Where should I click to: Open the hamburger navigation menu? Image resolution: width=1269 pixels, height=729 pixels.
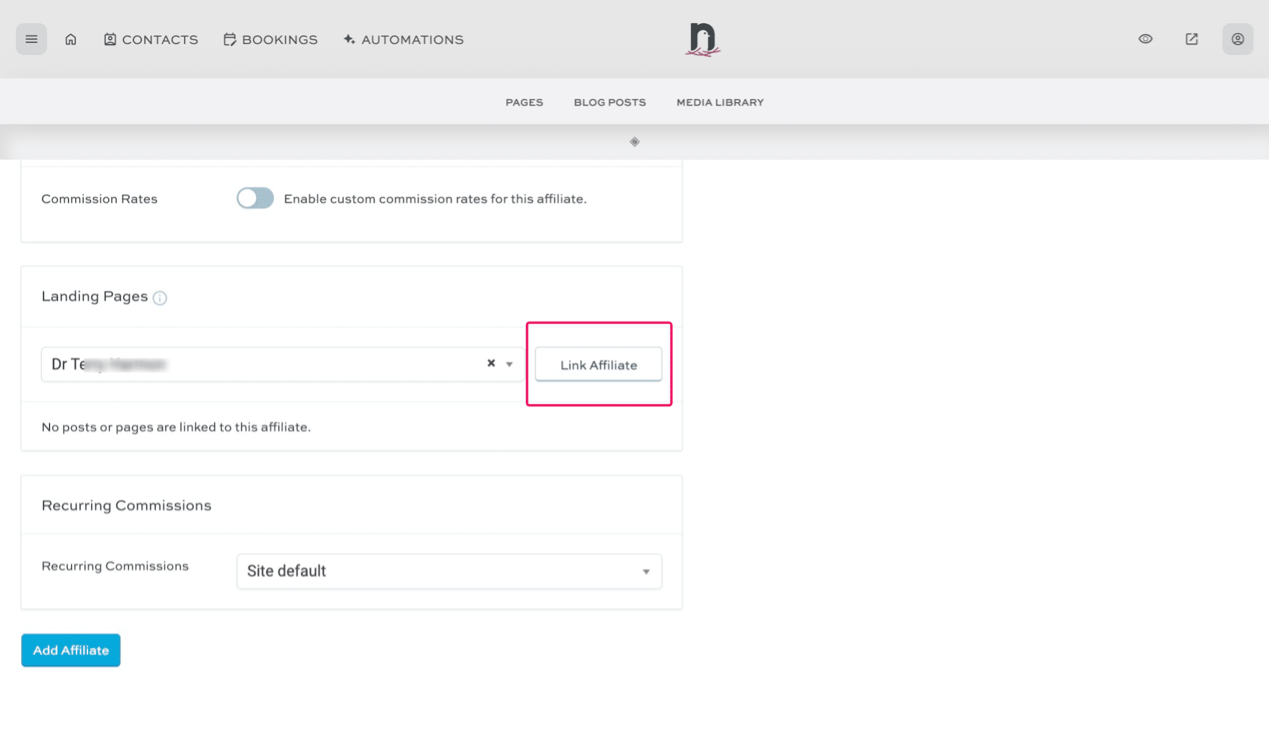point(31,38)
